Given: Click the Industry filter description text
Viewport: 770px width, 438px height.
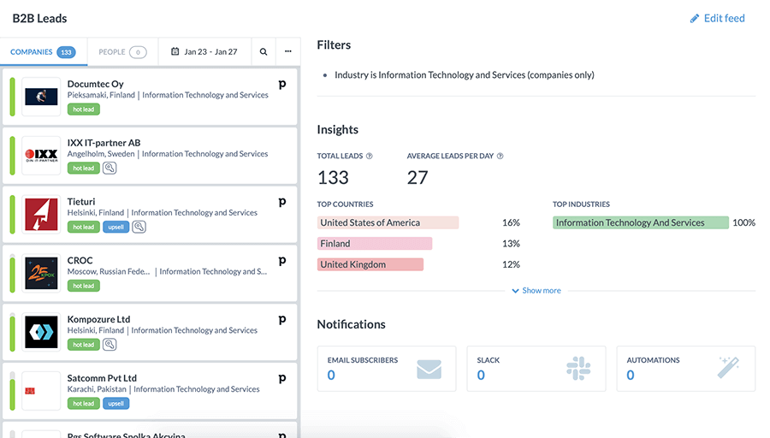Looking at the screenshot, I should pos(464,75).
